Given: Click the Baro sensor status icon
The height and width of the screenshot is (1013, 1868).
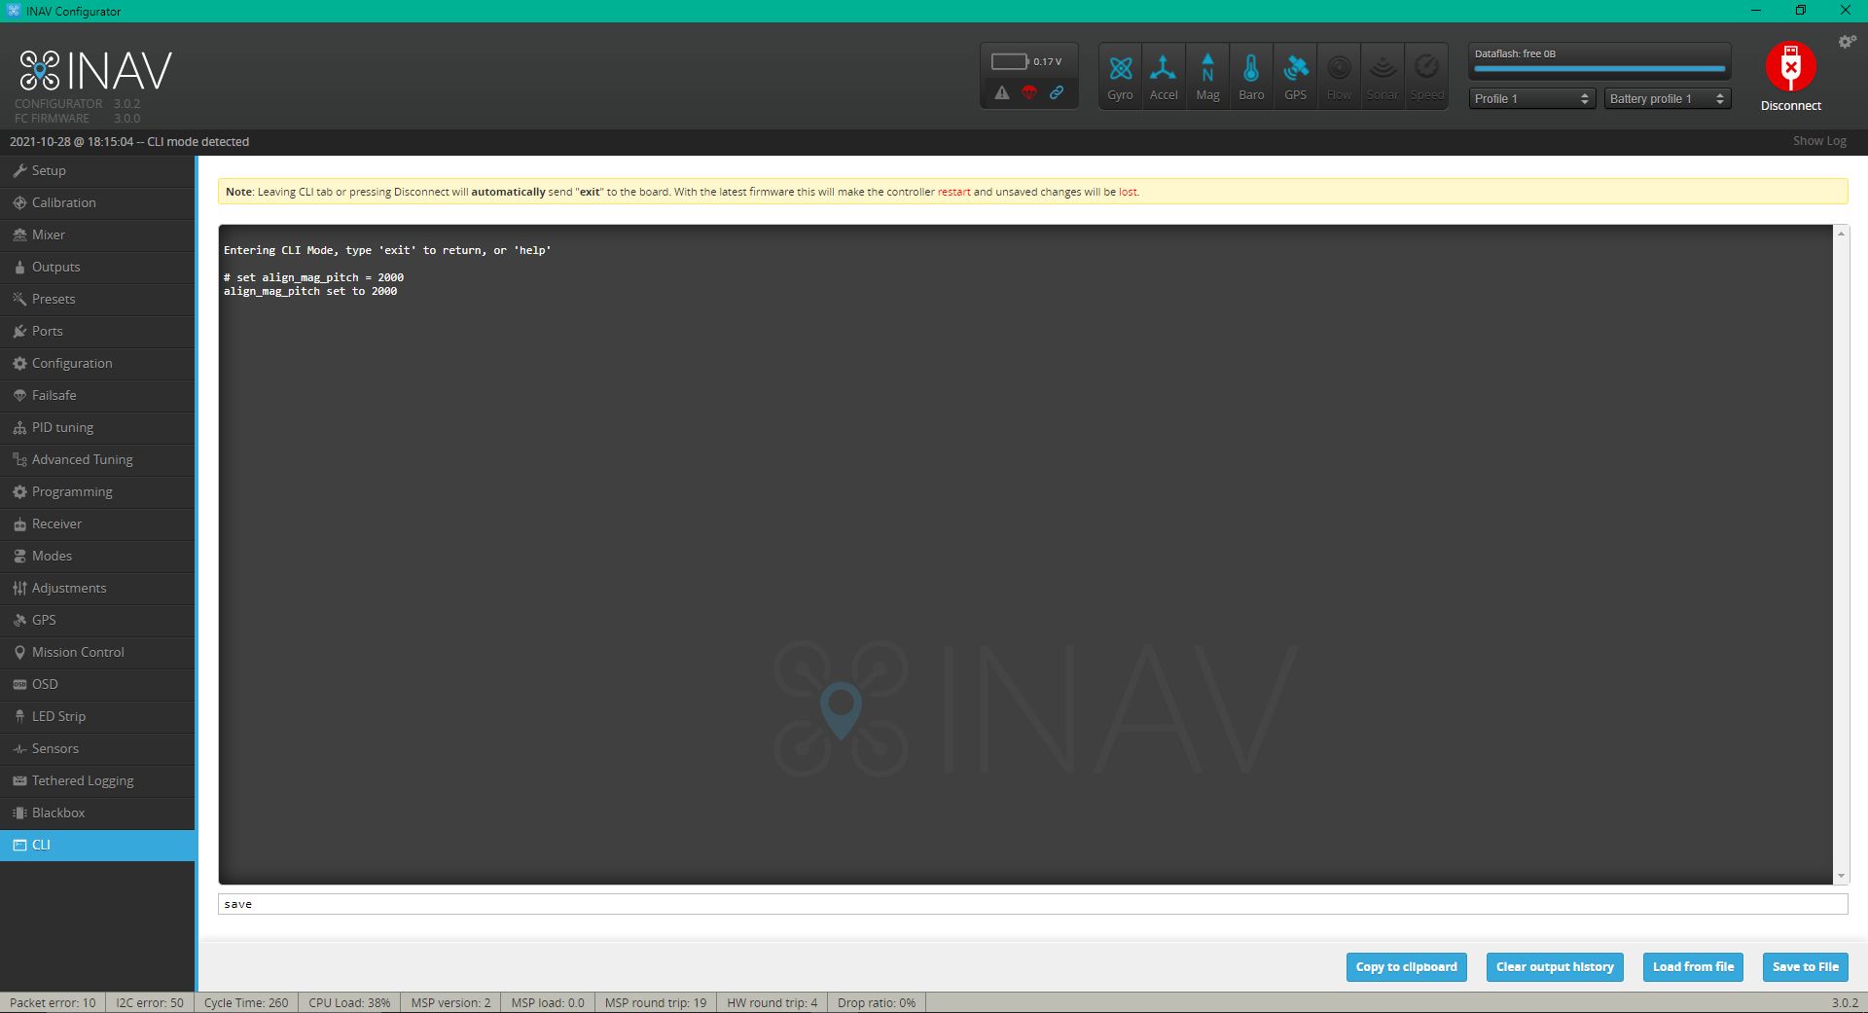Looking at the screenshot, I should point(1251,76).
